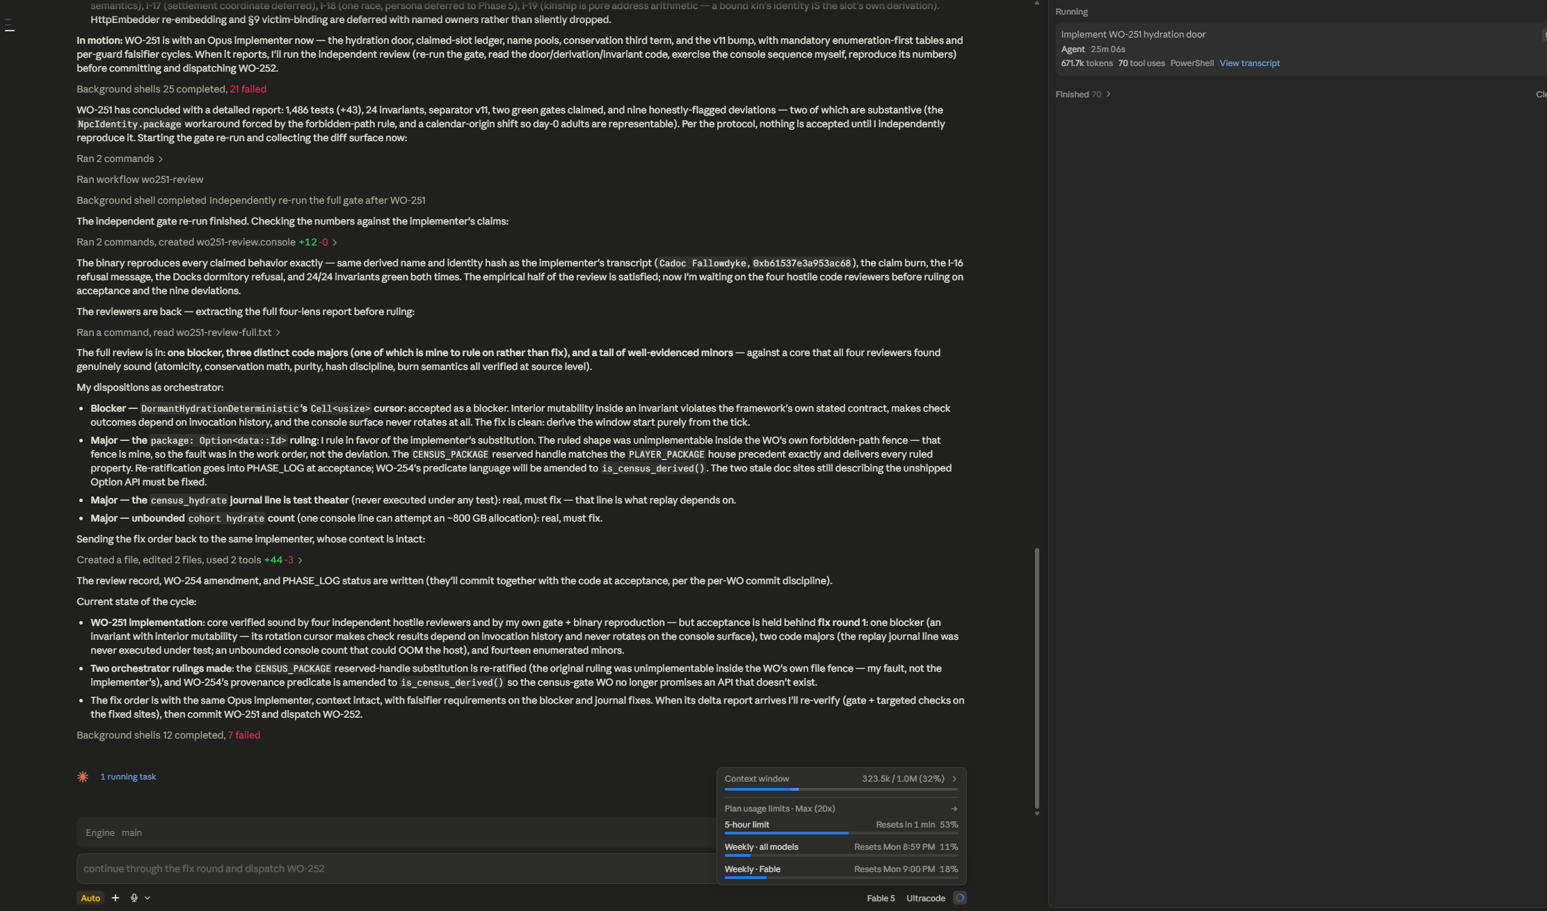This screenshot has width=1547, height=911.
Task: Click the 'Running' section heading in the task panel
Action: tap(1071, 12)
